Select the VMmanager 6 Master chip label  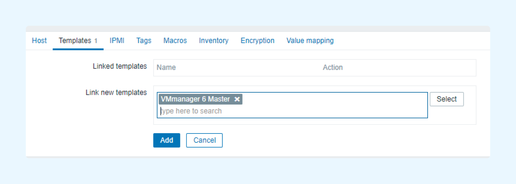coord(195,99)
